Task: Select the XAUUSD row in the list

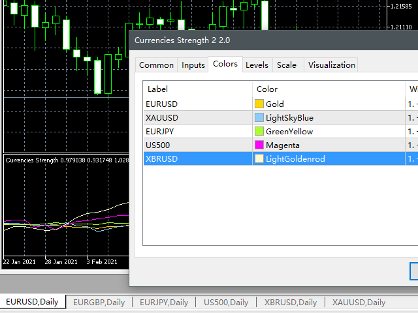Action: 163,117
